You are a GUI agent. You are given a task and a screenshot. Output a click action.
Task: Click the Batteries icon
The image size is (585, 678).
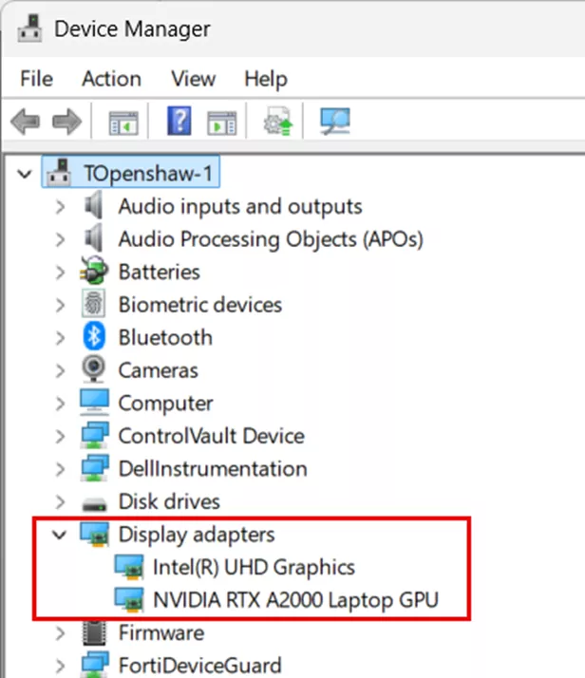click(93, 271)
